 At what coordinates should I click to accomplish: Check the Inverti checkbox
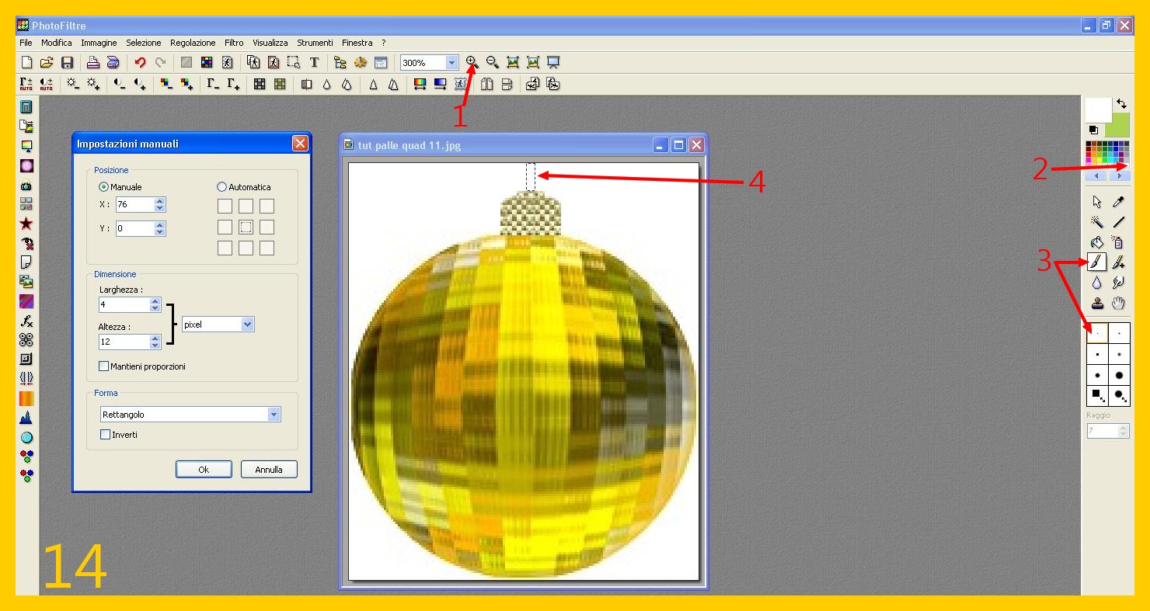pos(106,435)
